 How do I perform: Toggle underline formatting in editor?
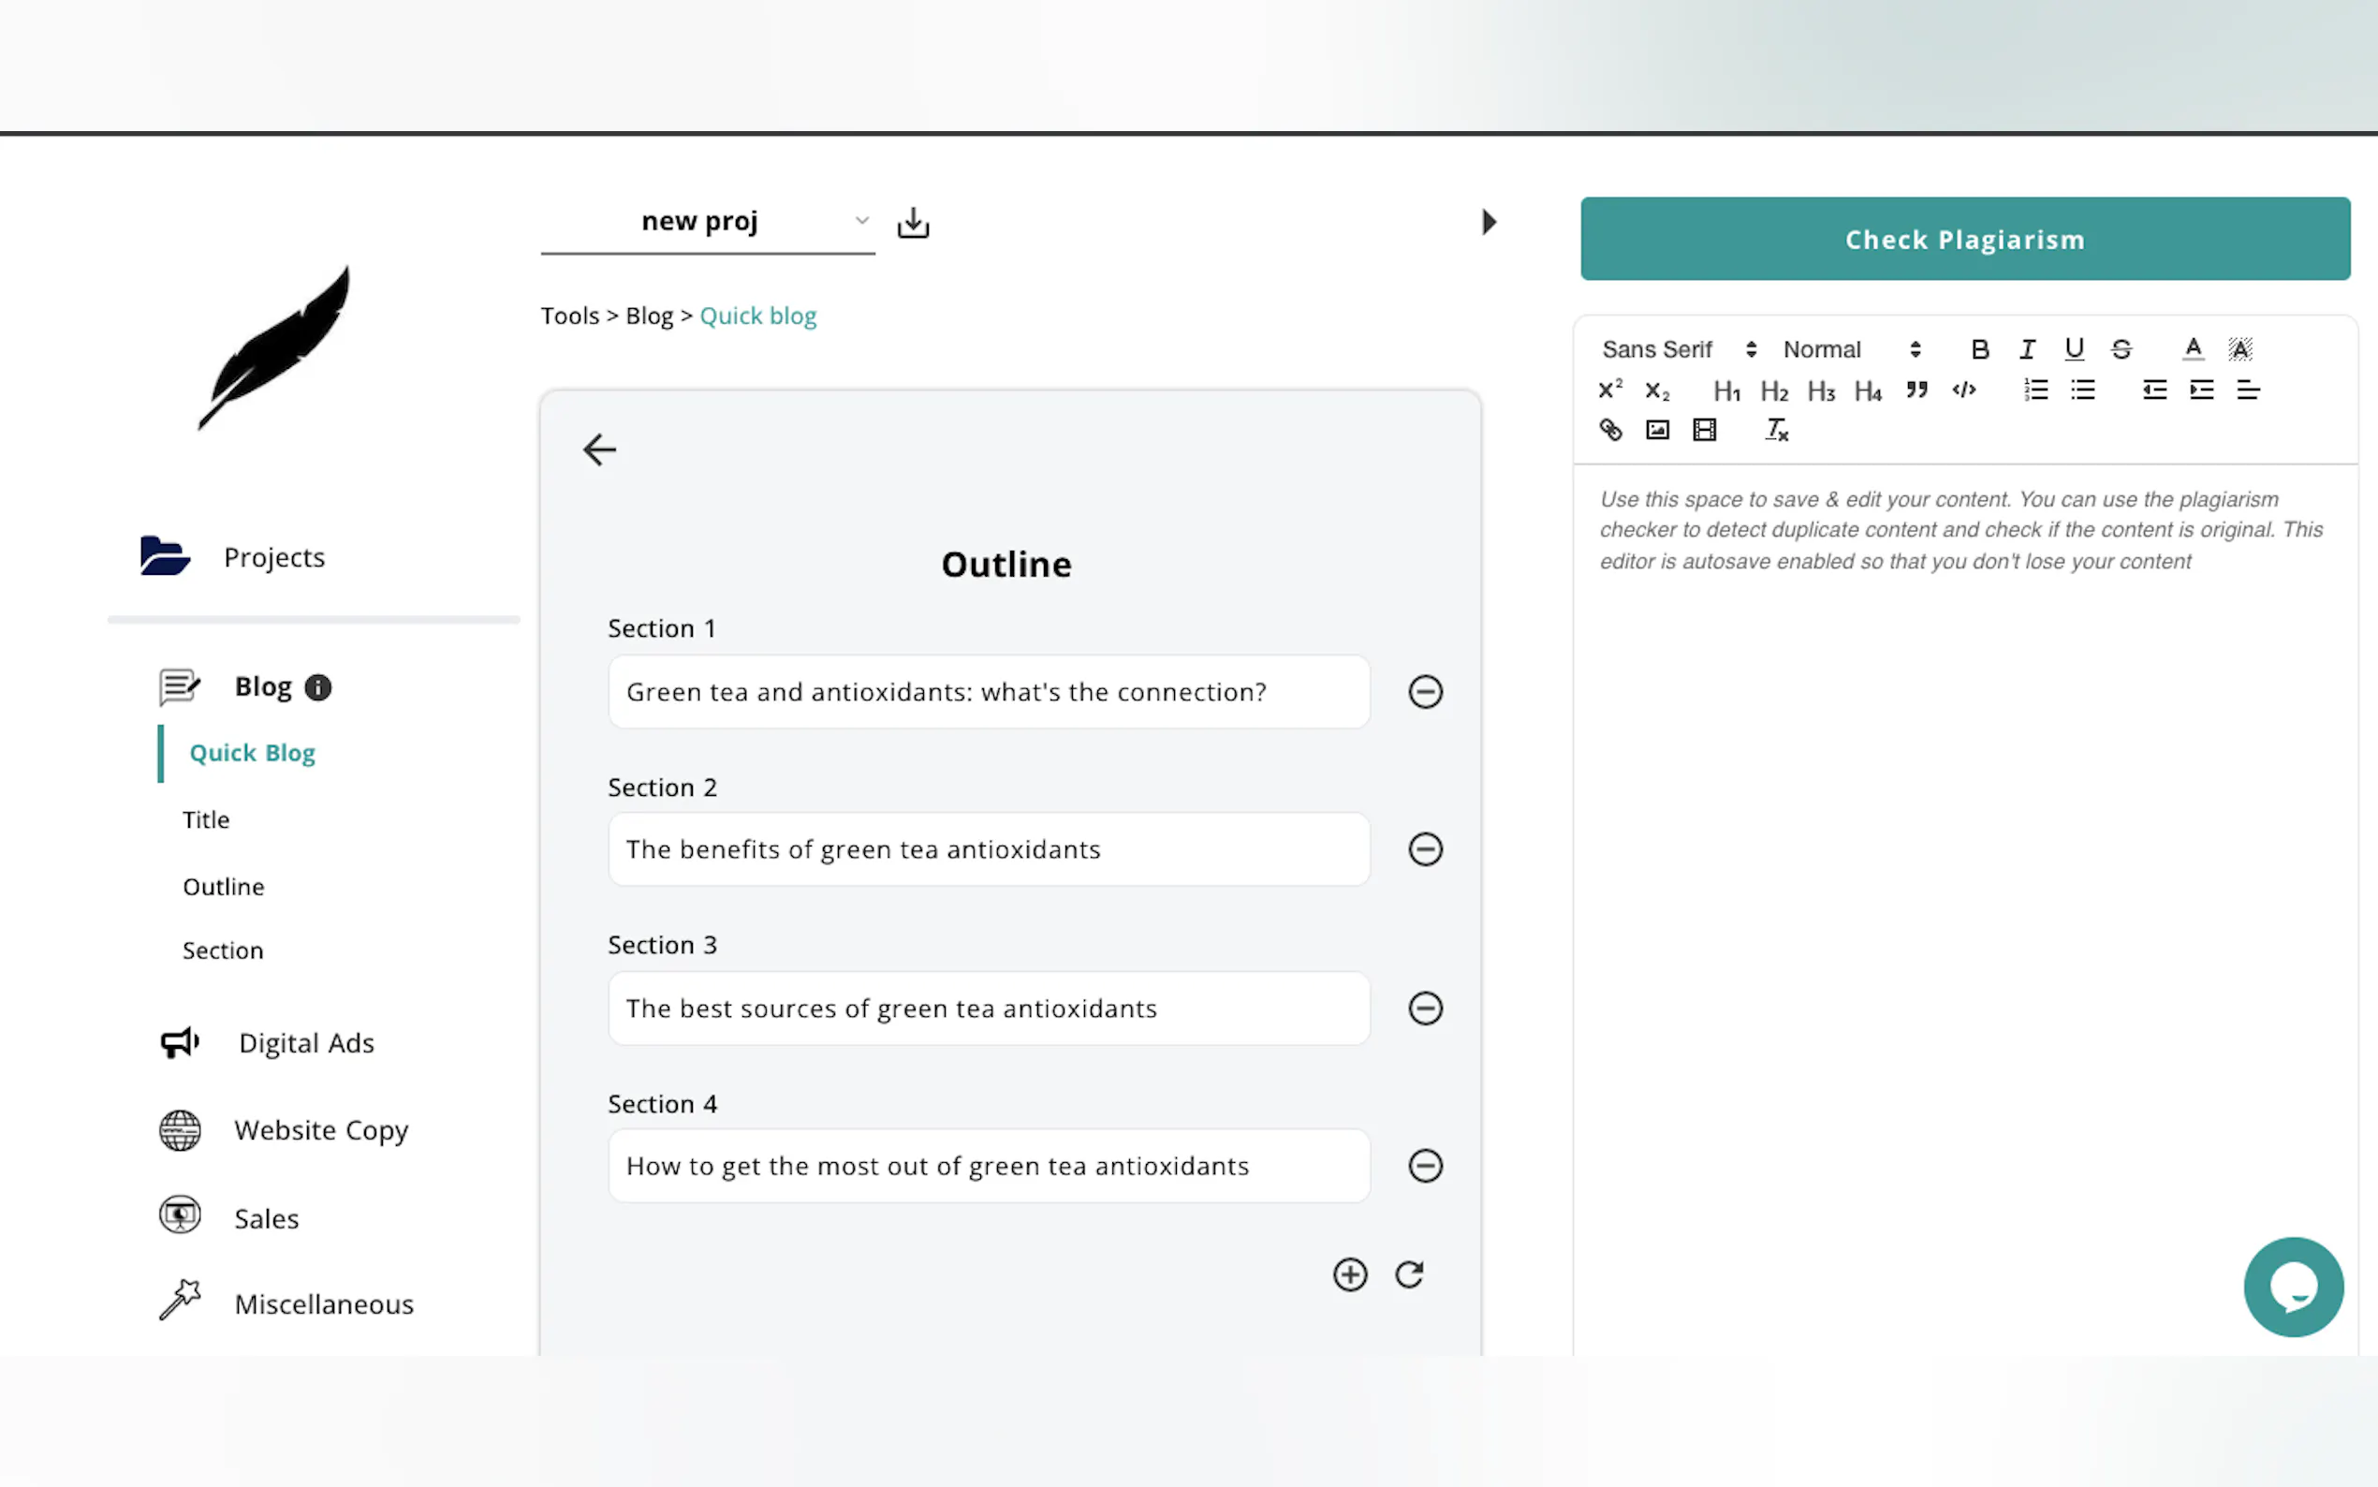(x=2075, y=349)
